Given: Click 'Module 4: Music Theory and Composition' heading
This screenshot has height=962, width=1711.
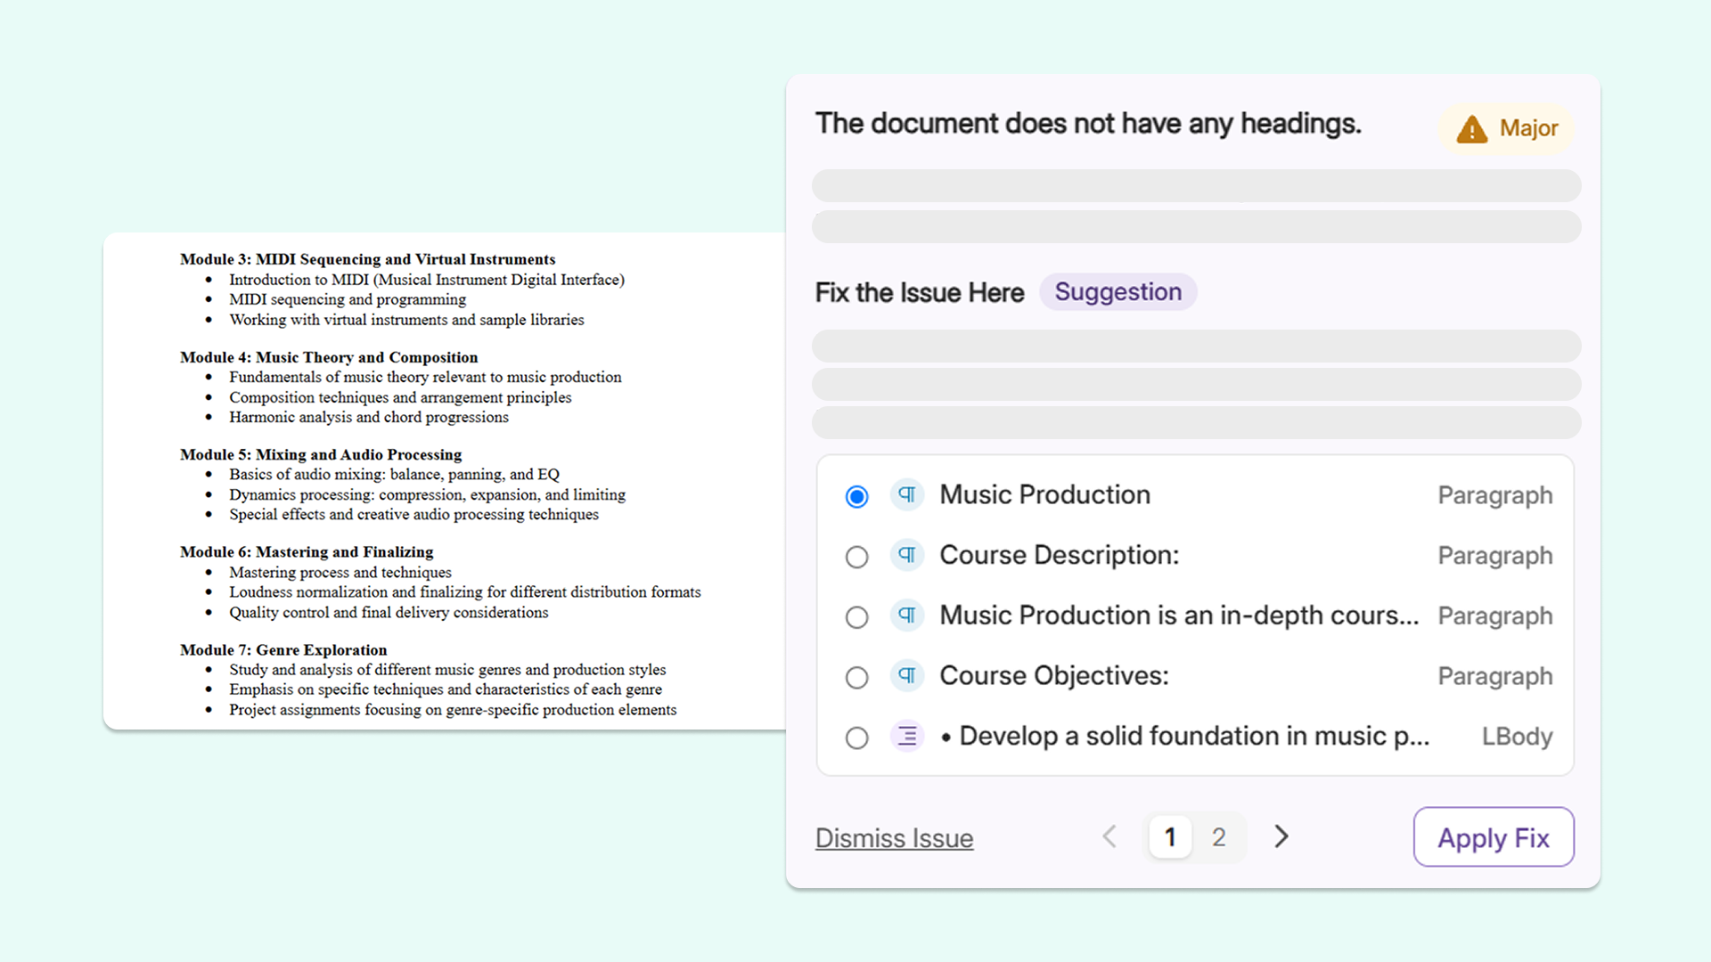Looking at the screenshot, I should click(x=329, y=357).
